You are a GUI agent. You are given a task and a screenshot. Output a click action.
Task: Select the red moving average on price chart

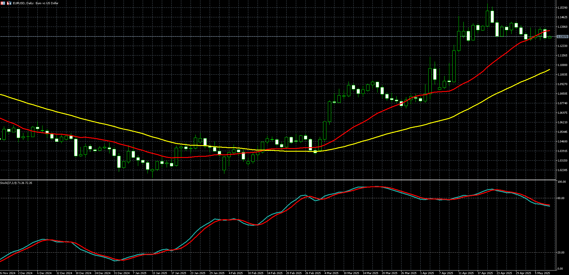[x=359, y=123]
